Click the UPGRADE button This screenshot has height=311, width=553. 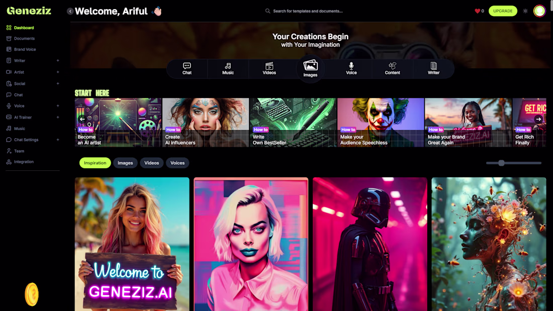point(503,11)
